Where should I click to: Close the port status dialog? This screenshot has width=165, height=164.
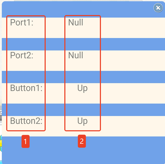click(x=158, y=8)
